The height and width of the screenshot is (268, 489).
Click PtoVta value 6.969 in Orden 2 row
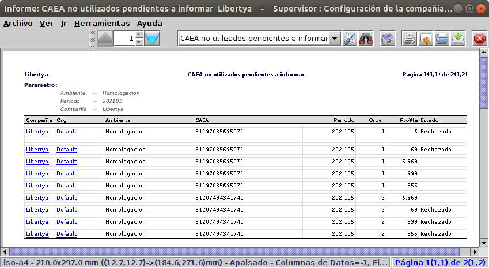coord(410,198)
